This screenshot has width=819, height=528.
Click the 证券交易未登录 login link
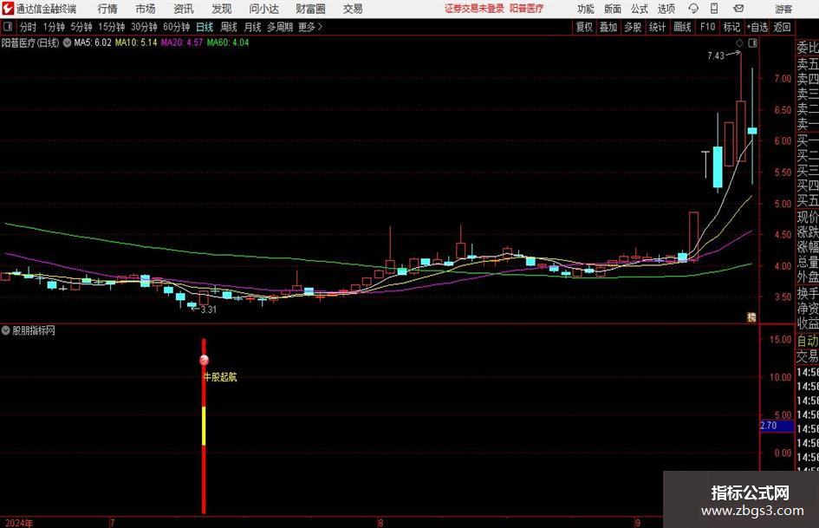474,9
